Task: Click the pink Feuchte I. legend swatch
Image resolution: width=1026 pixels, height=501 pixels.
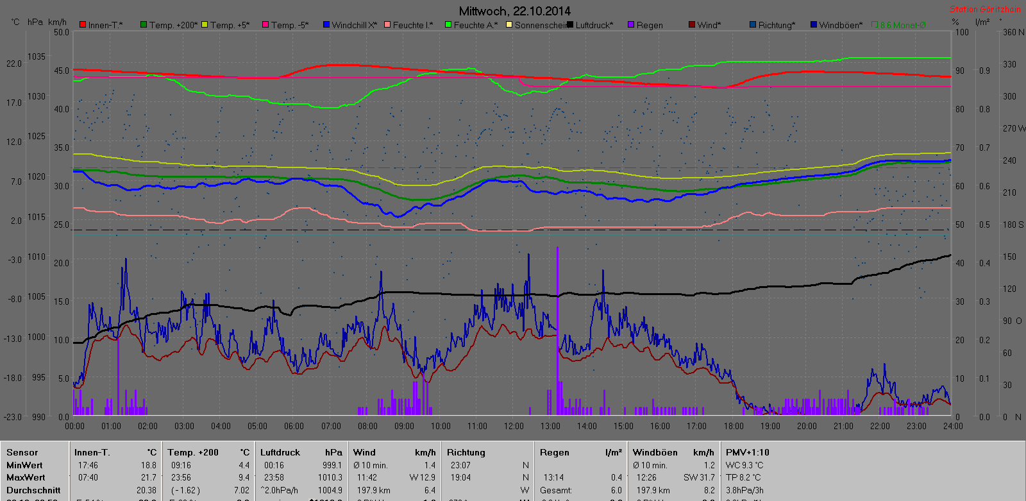Action: click(387, 24)
